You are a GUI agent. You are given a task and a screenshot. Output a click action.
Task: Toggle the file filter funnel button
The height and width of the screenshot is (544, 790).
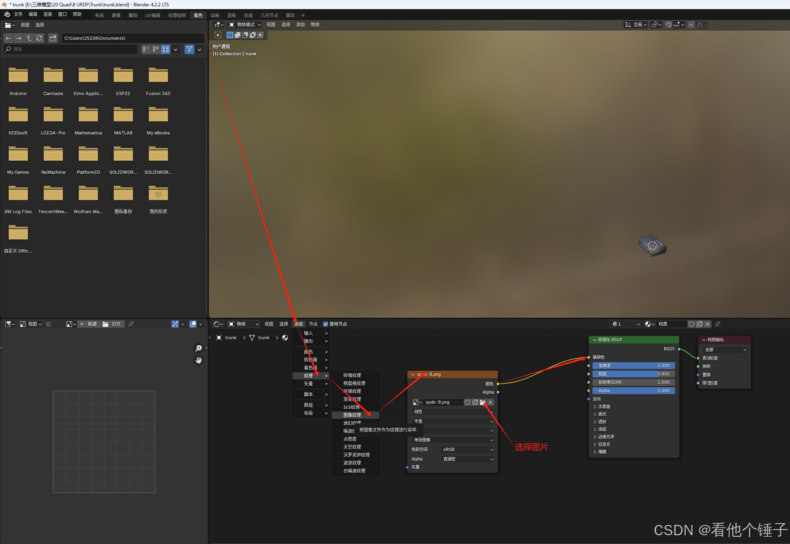tap(189, 49)
